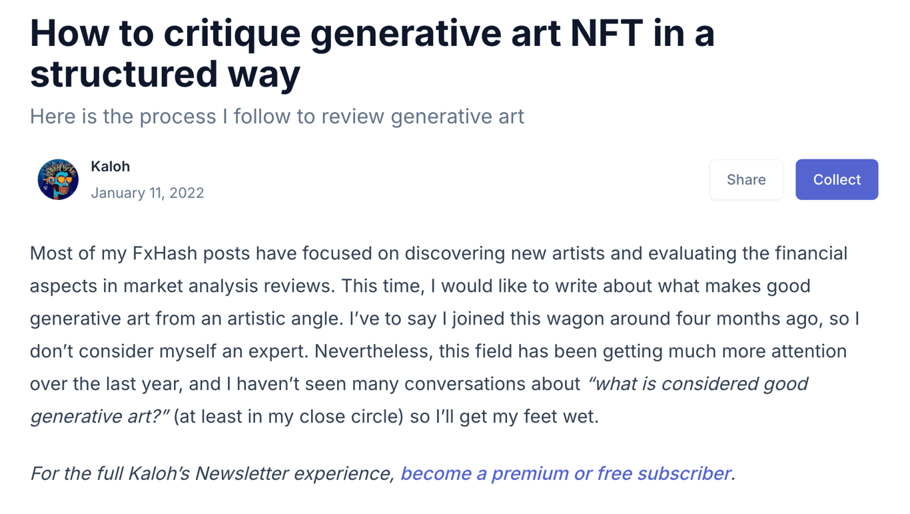Collect this article with the Collect button
The image size is (910, 514).
click(x=837, y=179)
